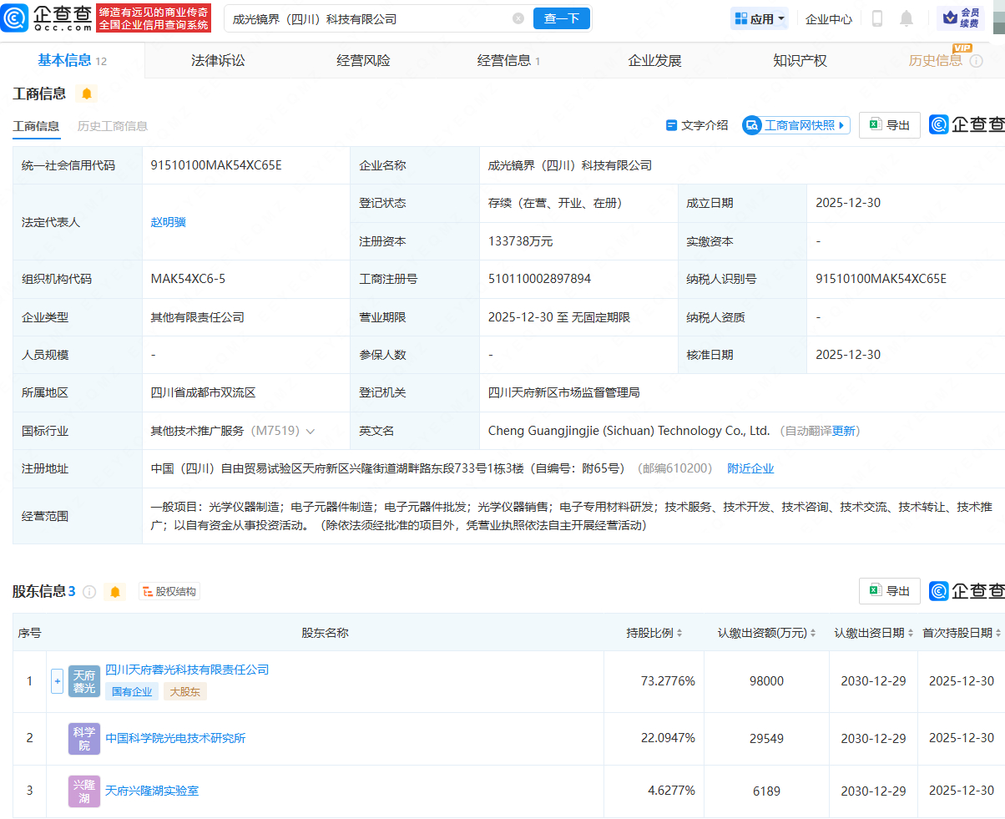Open legal representative 赵明骐 profile link
The height and width of the screenshot is (819, 1005).
click(x=167, y=221)
